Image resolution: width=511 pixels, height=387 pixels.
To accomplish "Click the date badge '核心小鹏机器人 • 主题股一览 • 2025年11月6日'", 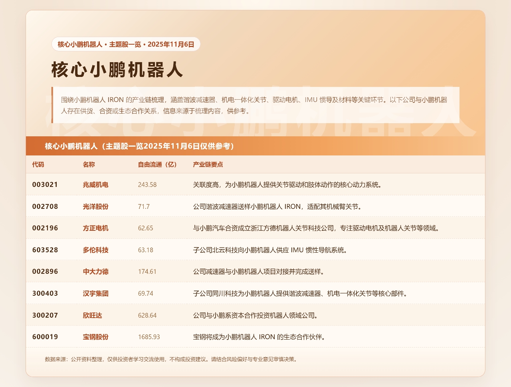I will (x=126, y=44).
